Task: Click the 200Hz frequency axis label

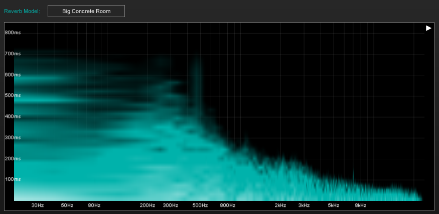Action: click(147, 205)
